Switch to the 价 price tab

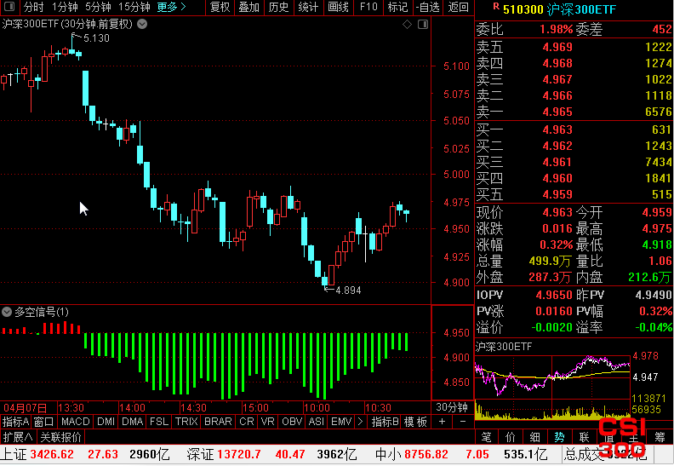[x=511, y=437]
